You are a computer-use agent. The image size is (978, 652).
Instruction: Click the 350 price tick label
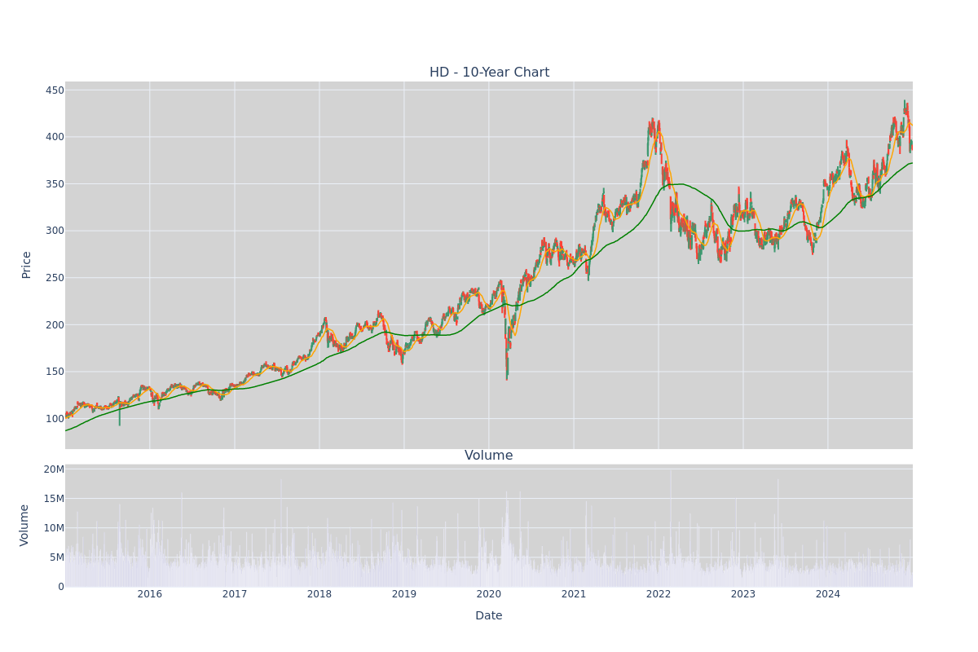click(54, 184)
